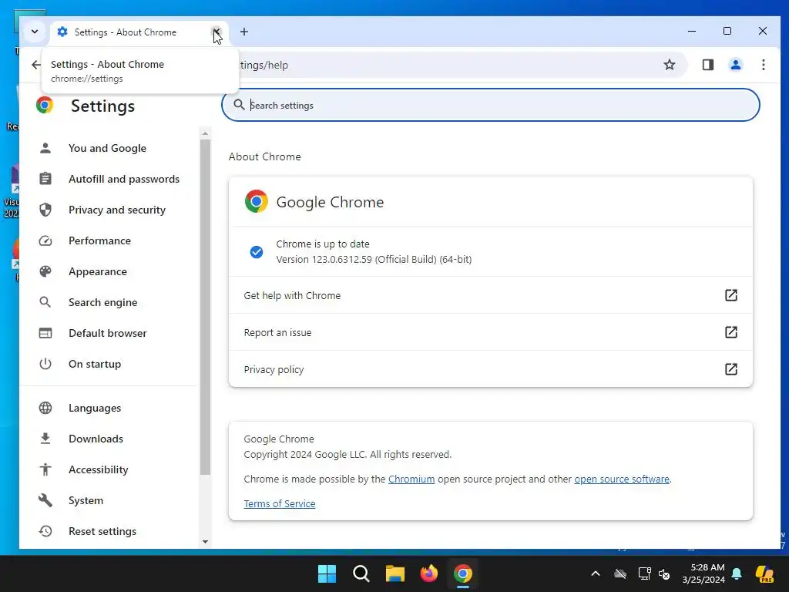This screenshot has width=789, height=592.
Task: Show hidden system tray icons
Action: (596, 573)
